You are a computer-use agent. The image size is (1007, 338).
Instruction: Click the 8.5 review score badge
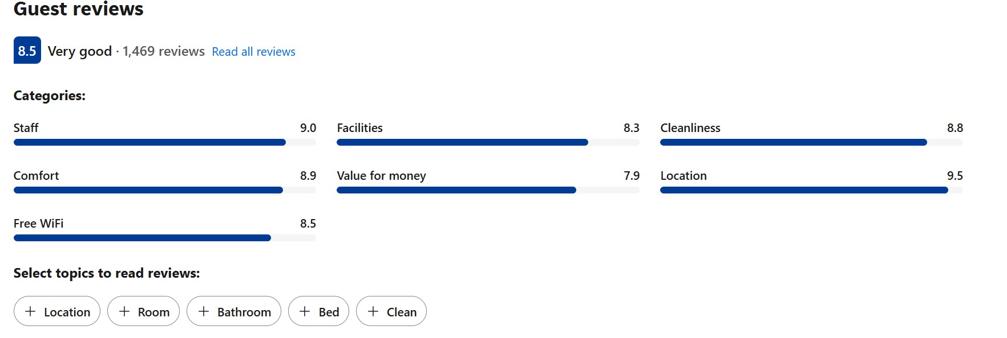click(27, 51)
